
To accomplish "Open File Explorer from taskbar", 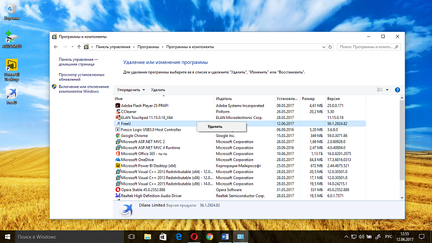I will [148, 237].
